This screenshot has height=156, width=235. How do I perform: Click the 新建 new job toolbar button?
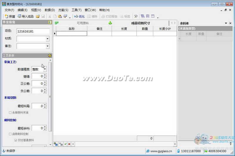pos(10,16)
